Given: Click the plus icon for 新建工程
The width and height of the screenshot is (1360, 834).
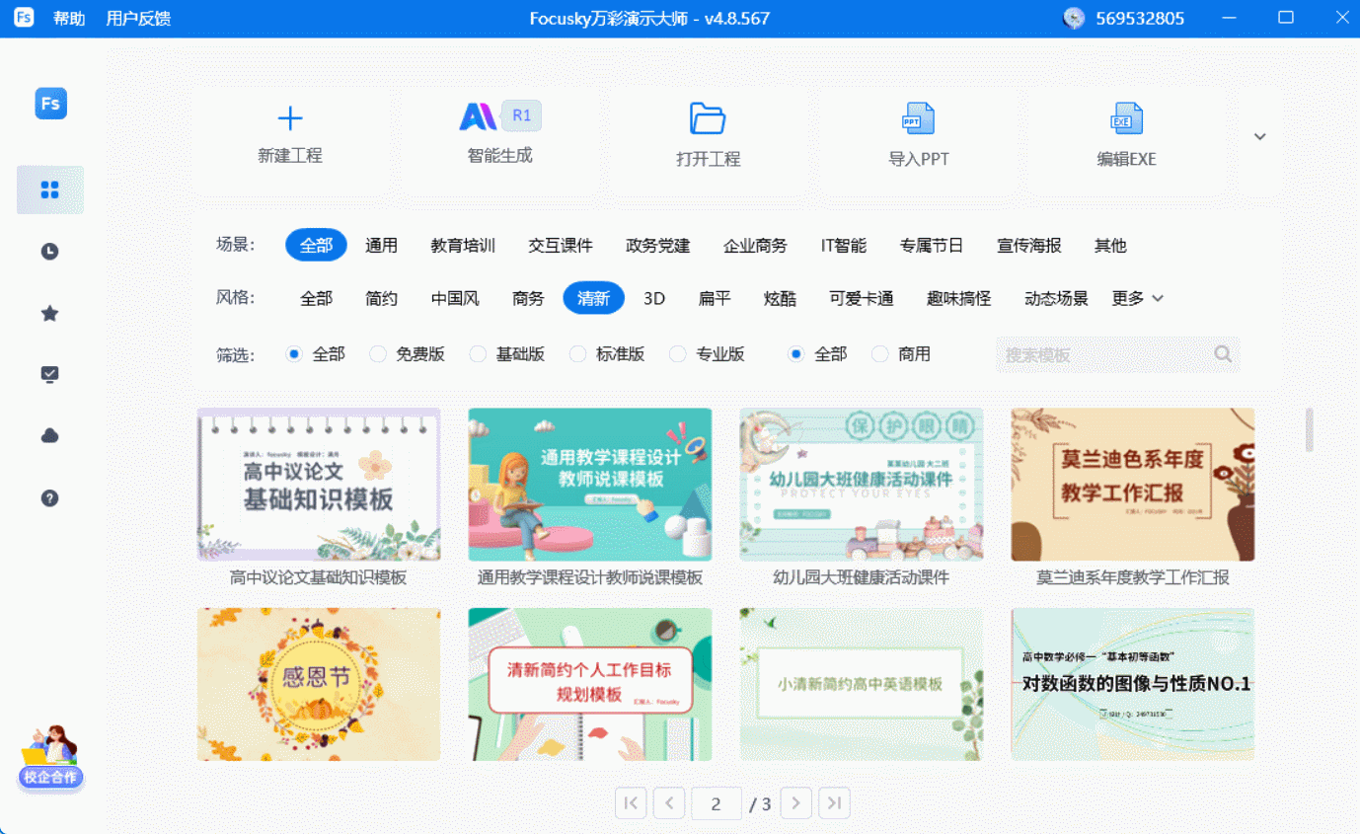Looking at the screenshot, I should coord(290,119).
